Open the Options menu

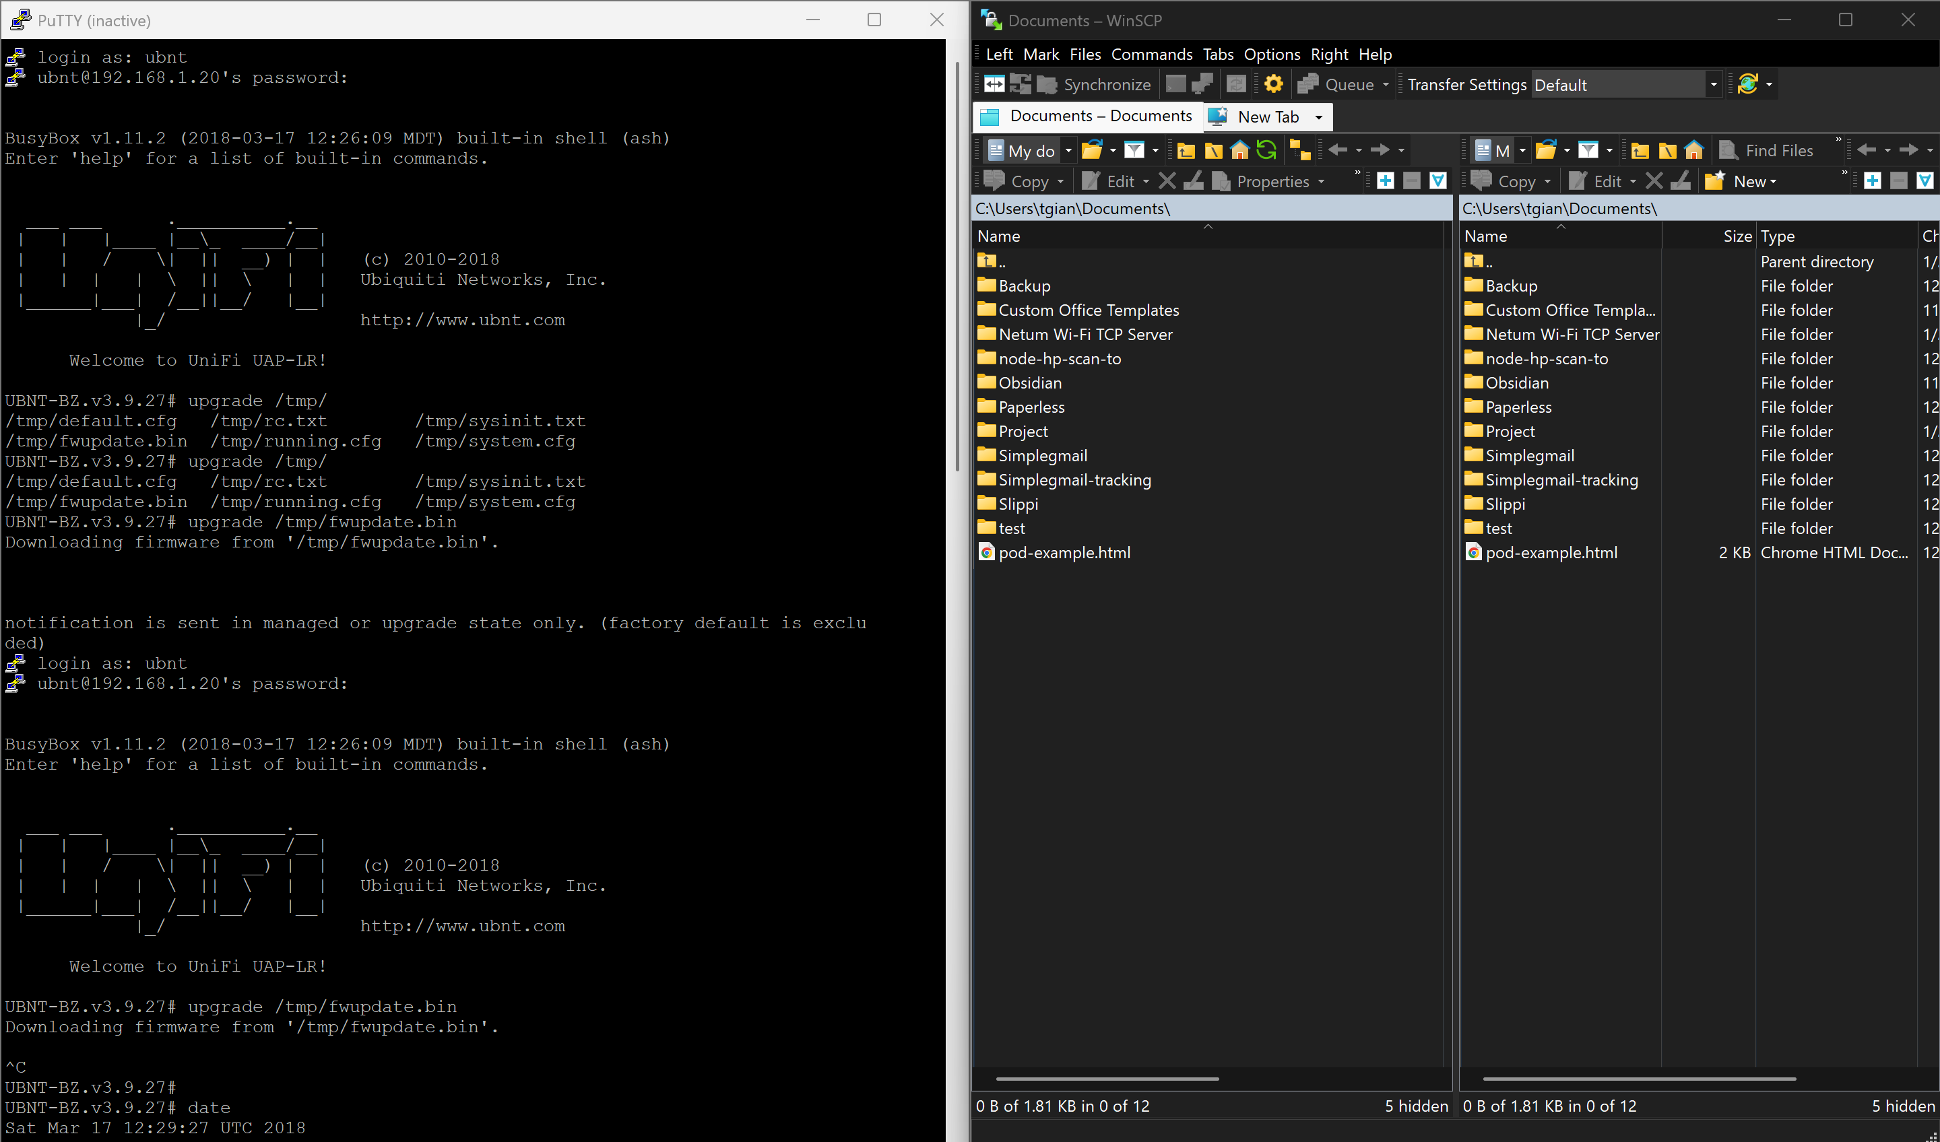[x=1272, y=54]
